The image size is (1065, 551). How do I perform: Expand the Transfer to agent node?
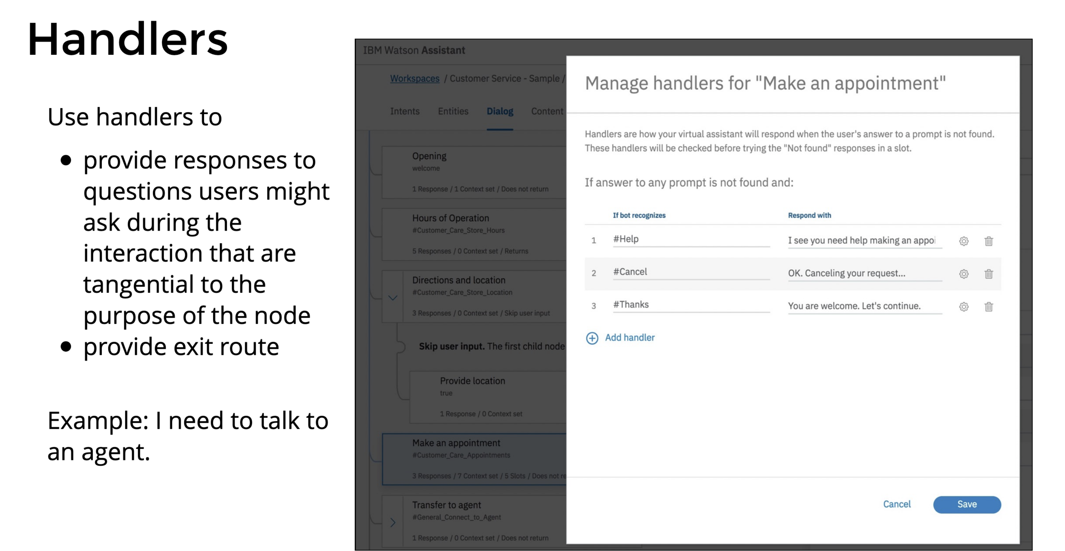pos(393,522)
